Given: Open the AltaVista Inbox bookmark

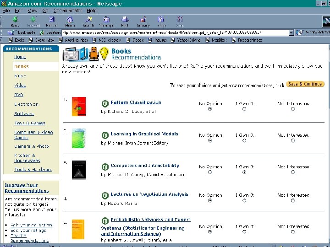Looking at the screenshot, I should pyautogui.click(x=73, y=40).
